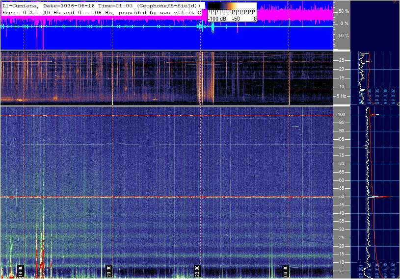Click the 5 Hz tick on the geophone axis
This screenshot has width=400, height=279.
point(341,96)
